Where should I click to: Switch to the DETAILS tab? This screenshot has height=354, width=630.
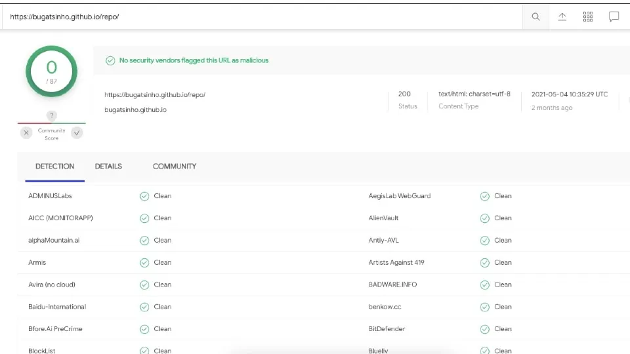[108, 166]
